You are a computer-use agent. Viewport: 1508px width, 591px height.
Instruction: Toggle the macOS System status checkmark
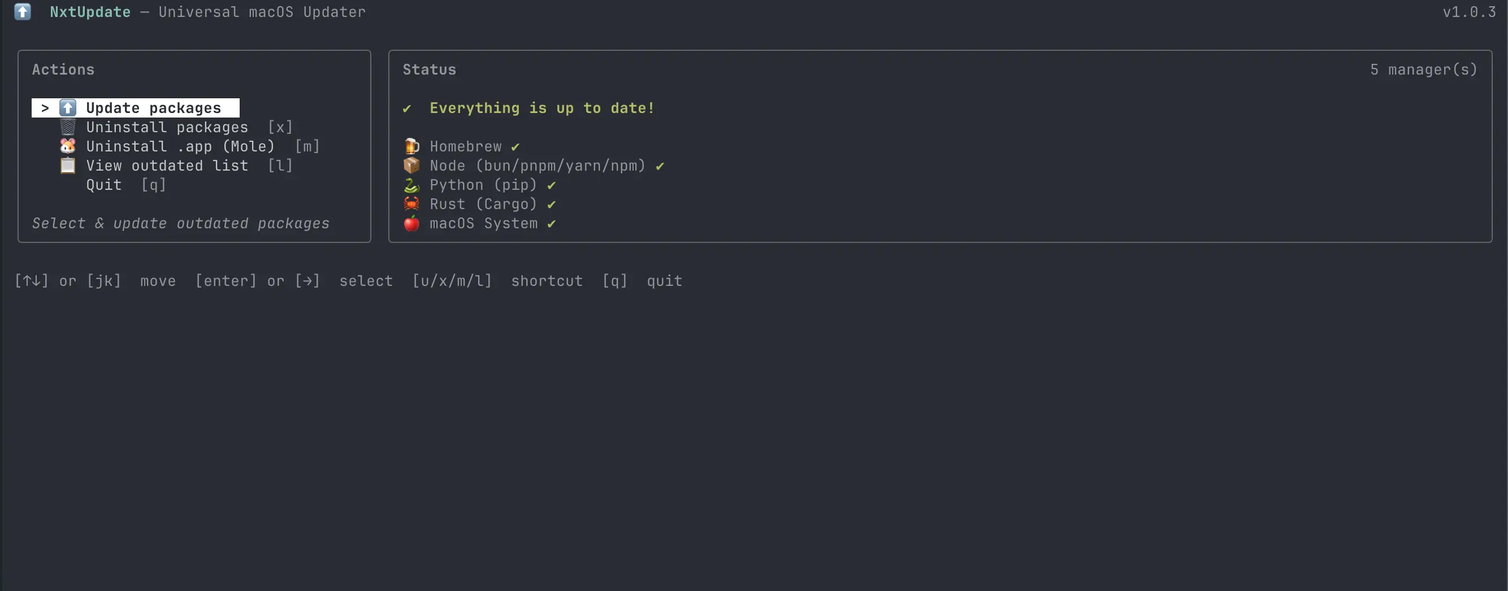tap(552, 224)
